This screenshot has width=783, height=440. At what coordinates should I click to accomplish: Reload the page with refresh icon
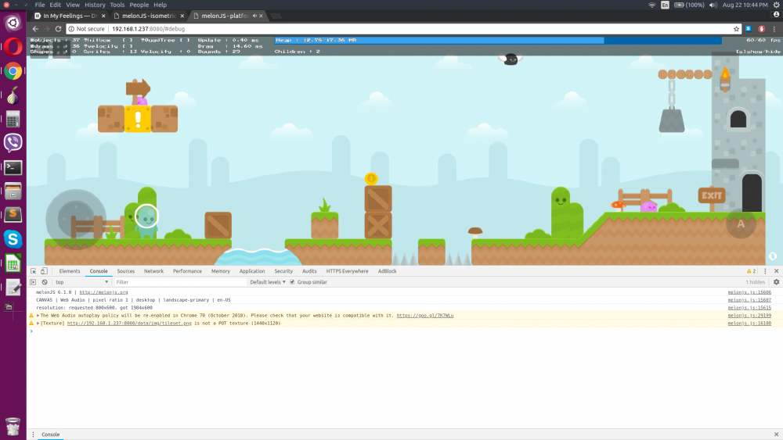(59, 29)
